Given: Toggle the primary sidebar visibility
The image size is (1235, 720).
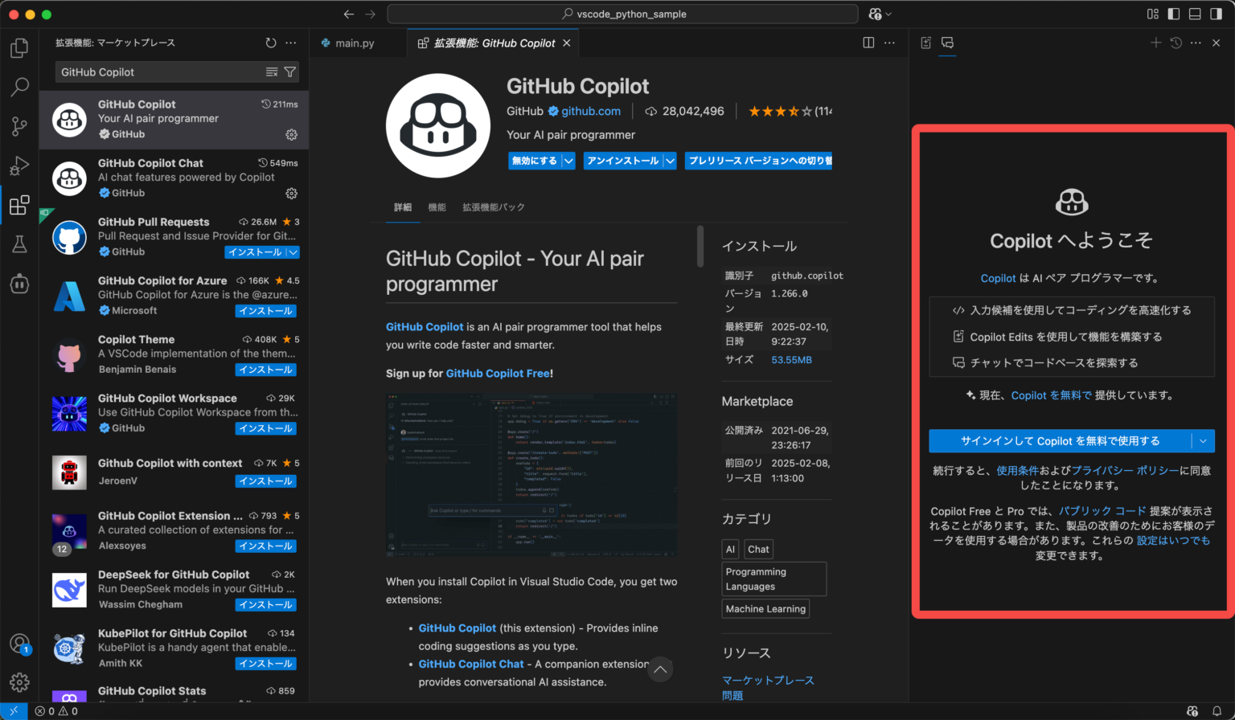Looking at the screenshot, I should (1174, 14).
